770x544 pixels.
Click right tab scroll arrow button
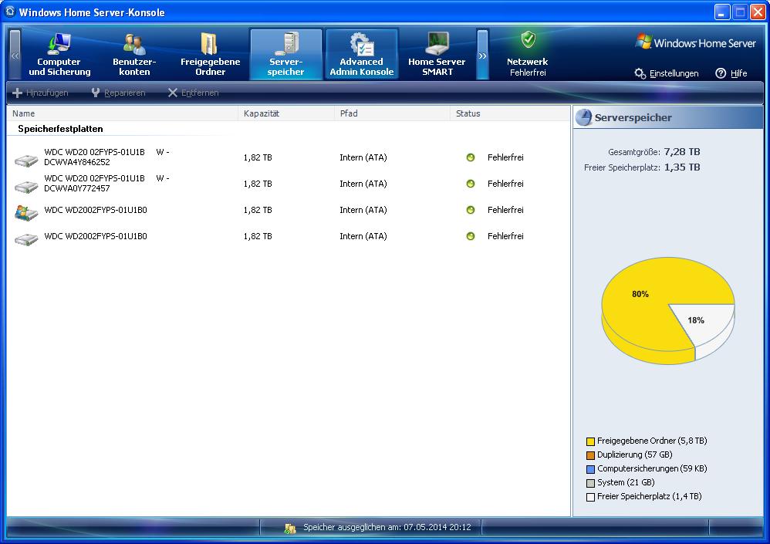pyautogui.click(x=483, y=55)
